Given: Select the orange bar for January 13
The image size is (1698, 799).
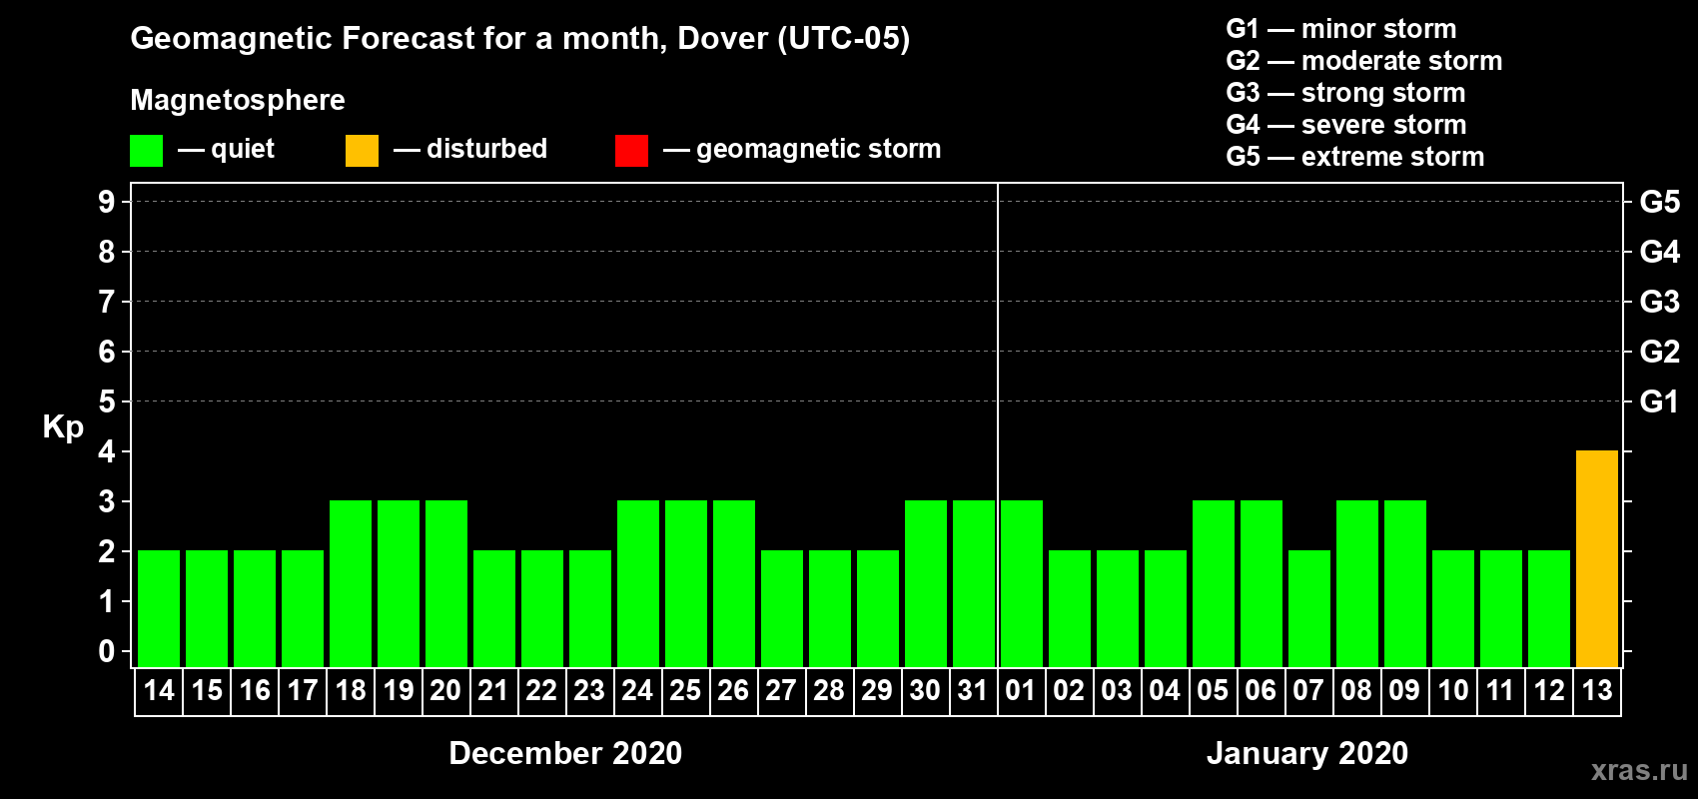Looking at the screenshot, I should tap(1597, 558).
